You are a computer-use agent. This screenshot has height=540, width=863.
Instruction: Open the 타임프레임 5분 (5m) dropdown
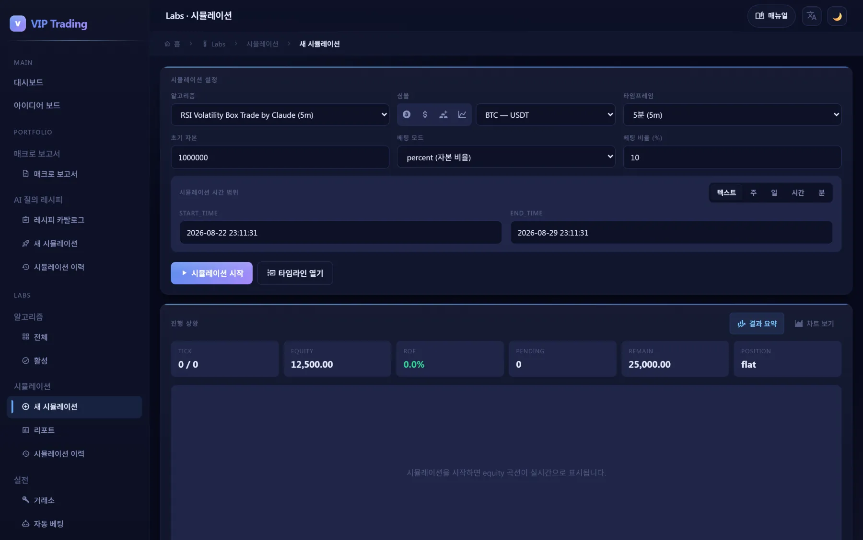[732, 115]
